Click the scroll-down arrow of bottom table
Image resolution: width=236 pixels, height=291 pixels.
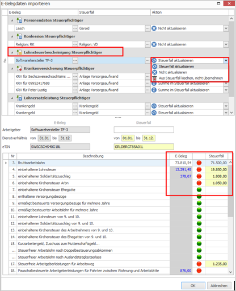pyautogui.click(x=230, y=272)
